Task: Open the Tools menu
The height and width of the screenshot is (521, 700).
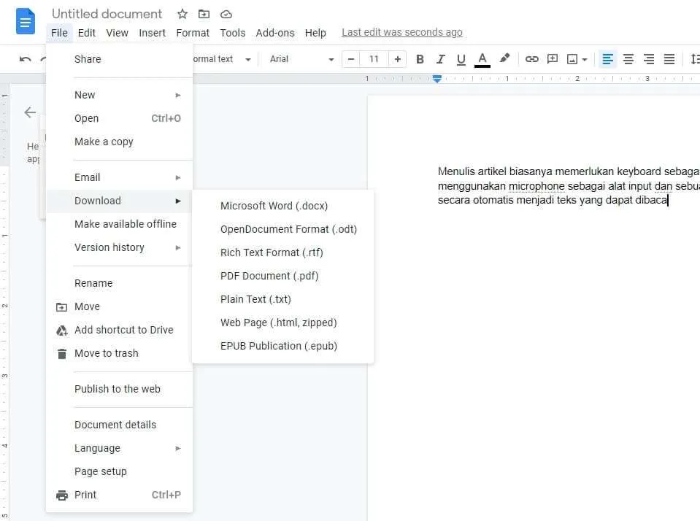Action: pyautogui.click(x=233, y=33)
